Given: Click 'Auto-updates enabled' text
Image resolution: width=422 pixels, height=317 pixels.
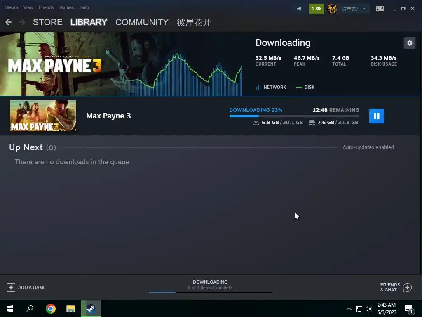Looking at the screenshot, I should [368, 147].
